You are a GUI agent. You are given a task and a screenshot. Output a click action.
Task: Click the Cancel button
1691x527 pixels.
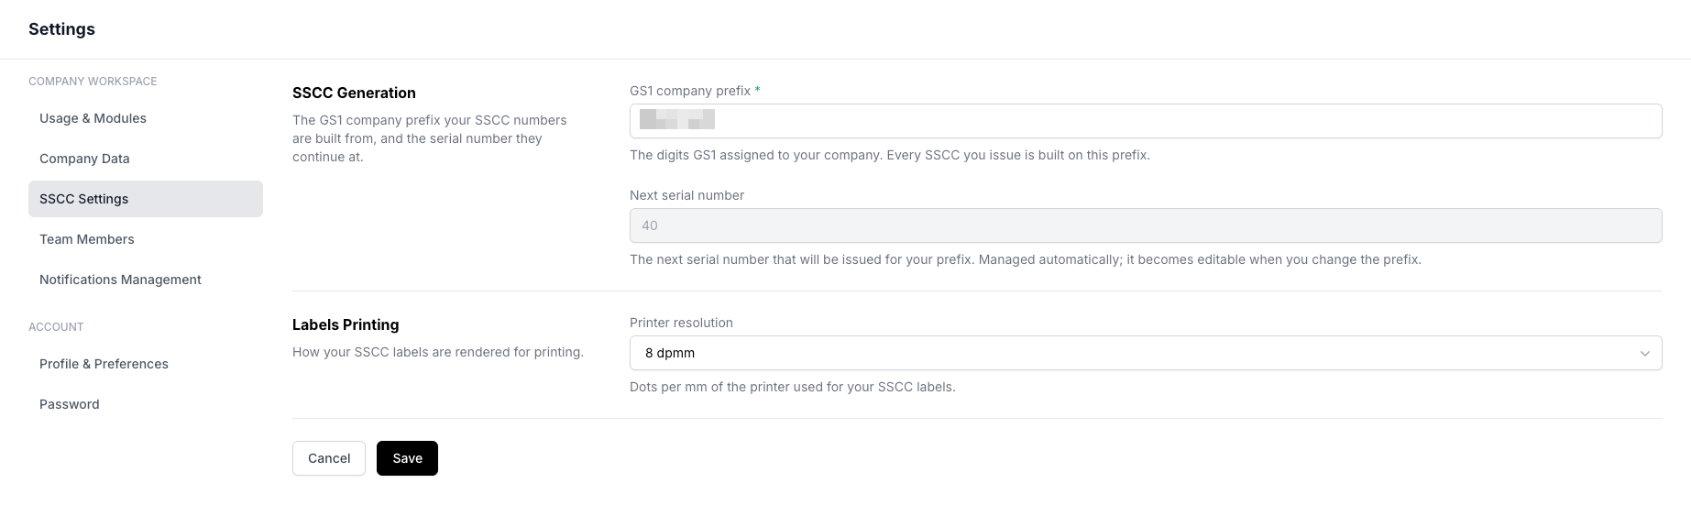pos(329,458)
